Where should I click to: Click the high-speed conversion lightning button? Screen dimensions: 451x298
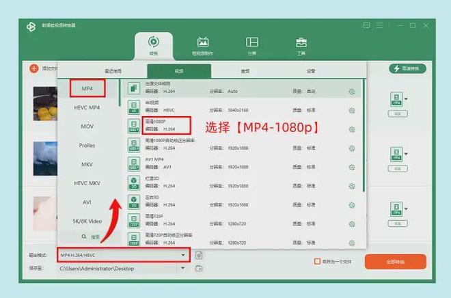(407, 68)
